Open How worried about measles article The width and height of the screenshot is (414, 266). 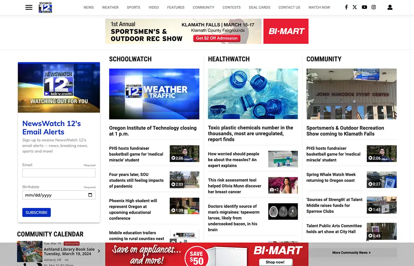pos(233,160)
